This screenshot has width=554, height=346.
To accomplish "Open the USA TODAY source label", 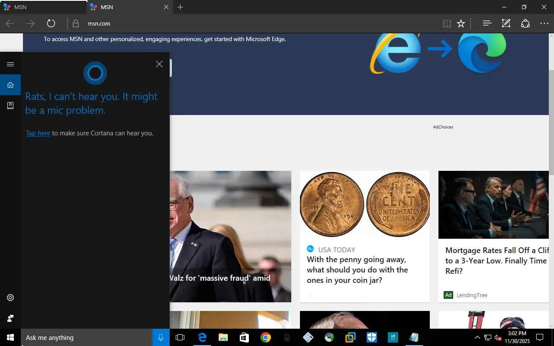I will point(336,250).
